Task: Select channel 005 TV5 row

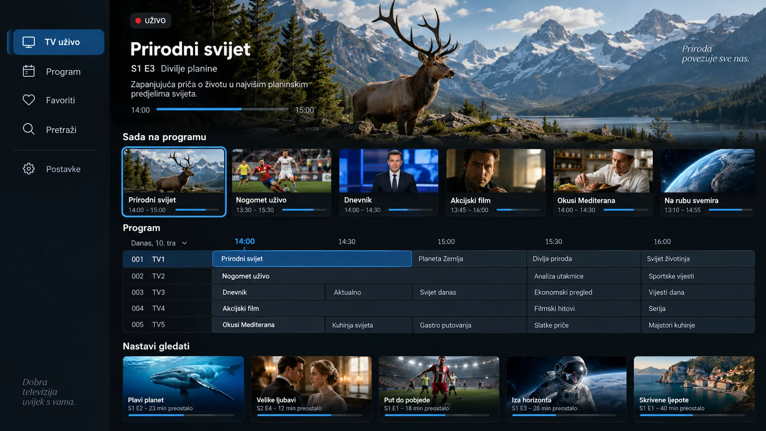Action: (167, 324)
